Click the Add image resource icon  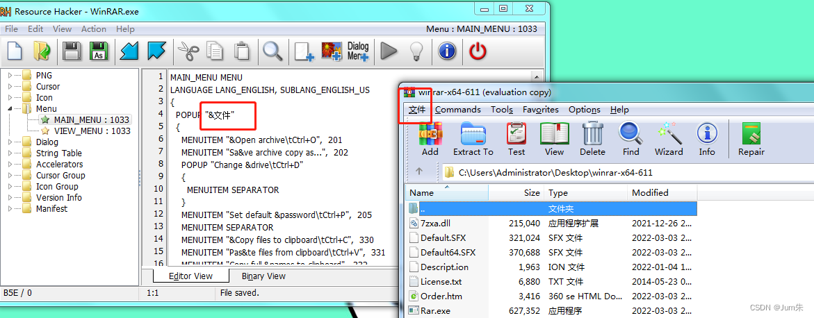(332, 51)
